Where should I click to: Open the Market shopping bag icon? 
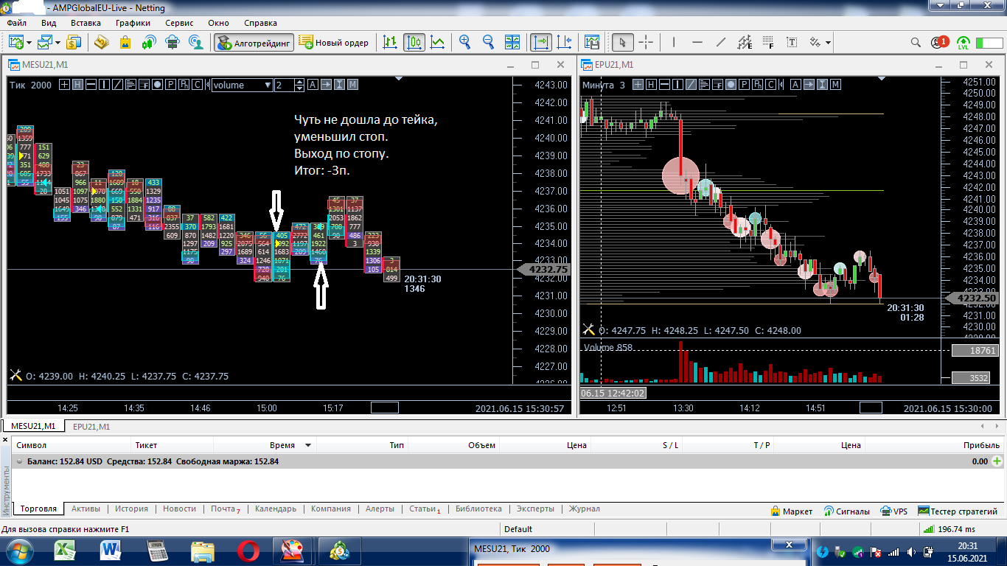click(125, 42)
